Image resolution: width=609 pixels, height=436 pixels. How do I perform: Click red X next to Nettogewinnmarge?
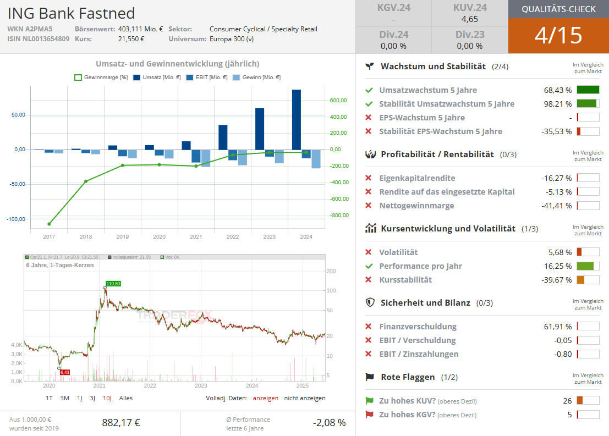[369, 205]
